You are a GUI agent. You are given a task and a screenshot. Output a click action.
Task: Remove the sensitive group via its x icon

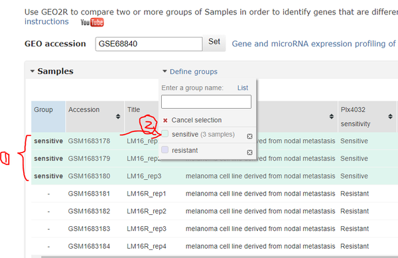tap(249, 137)
